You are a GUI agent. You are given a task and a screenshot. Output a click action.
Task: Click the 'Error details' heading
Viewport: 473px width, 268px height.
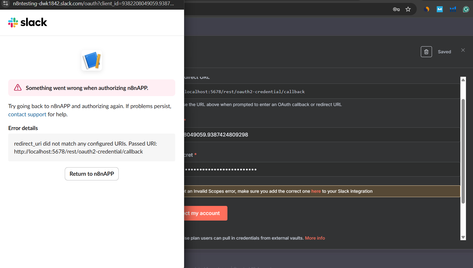coord(23,128)
